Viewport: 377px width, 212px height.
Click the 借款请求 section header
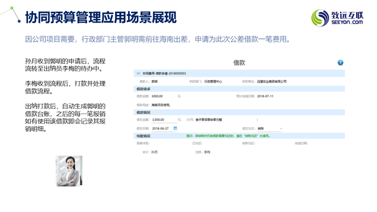(x=143, y=89)
